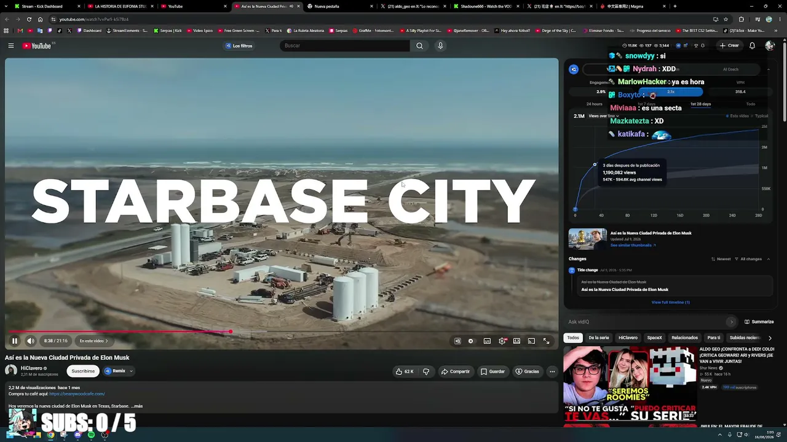Screen dimensions: 787x442
Task: Click the Compartir share button
Action: click(x=456, y=371)
